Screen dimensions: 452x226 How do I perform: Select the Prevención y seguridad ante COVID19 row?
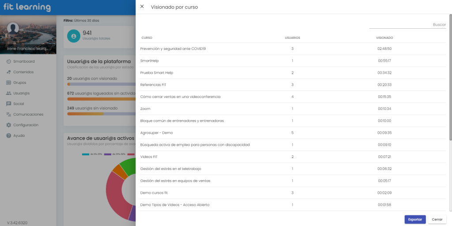pos(173,49)
